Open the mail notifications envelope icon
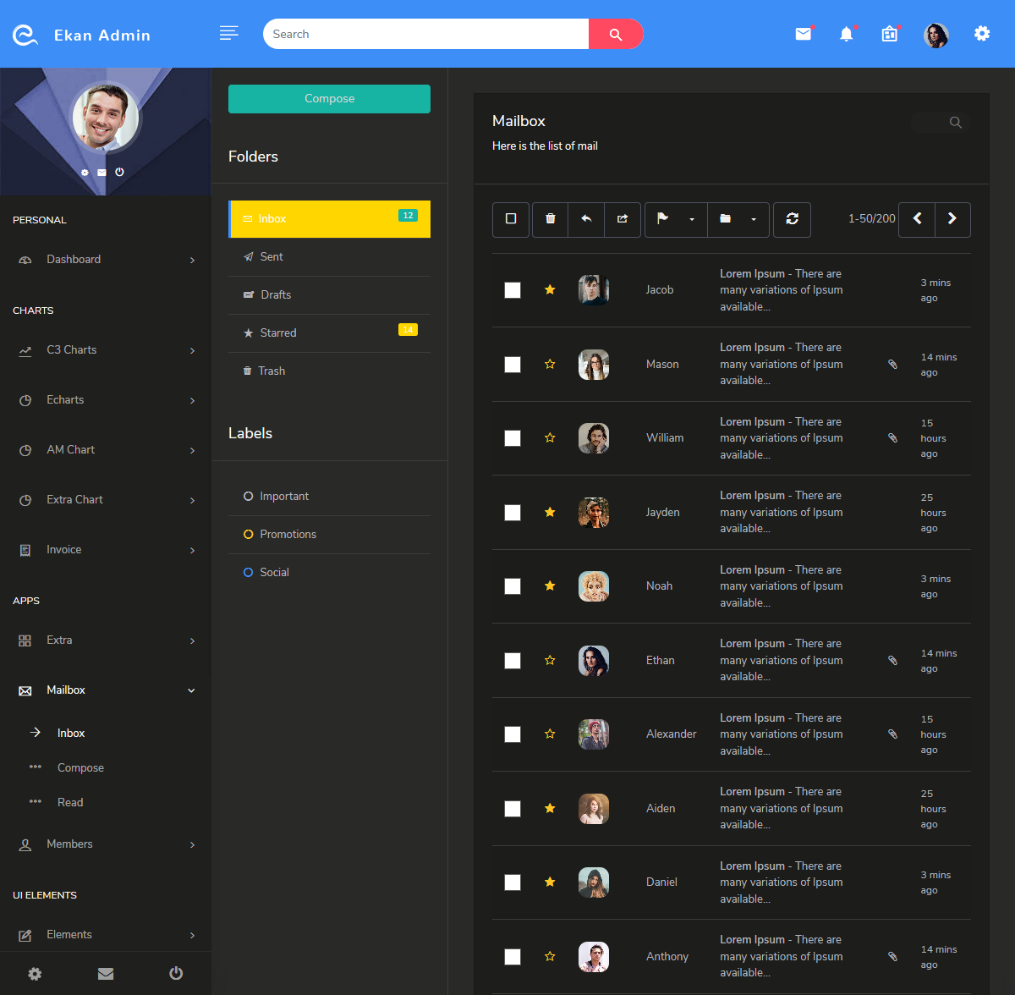The width and height of the screenshot is (1015, 995). tap(802, 34)
